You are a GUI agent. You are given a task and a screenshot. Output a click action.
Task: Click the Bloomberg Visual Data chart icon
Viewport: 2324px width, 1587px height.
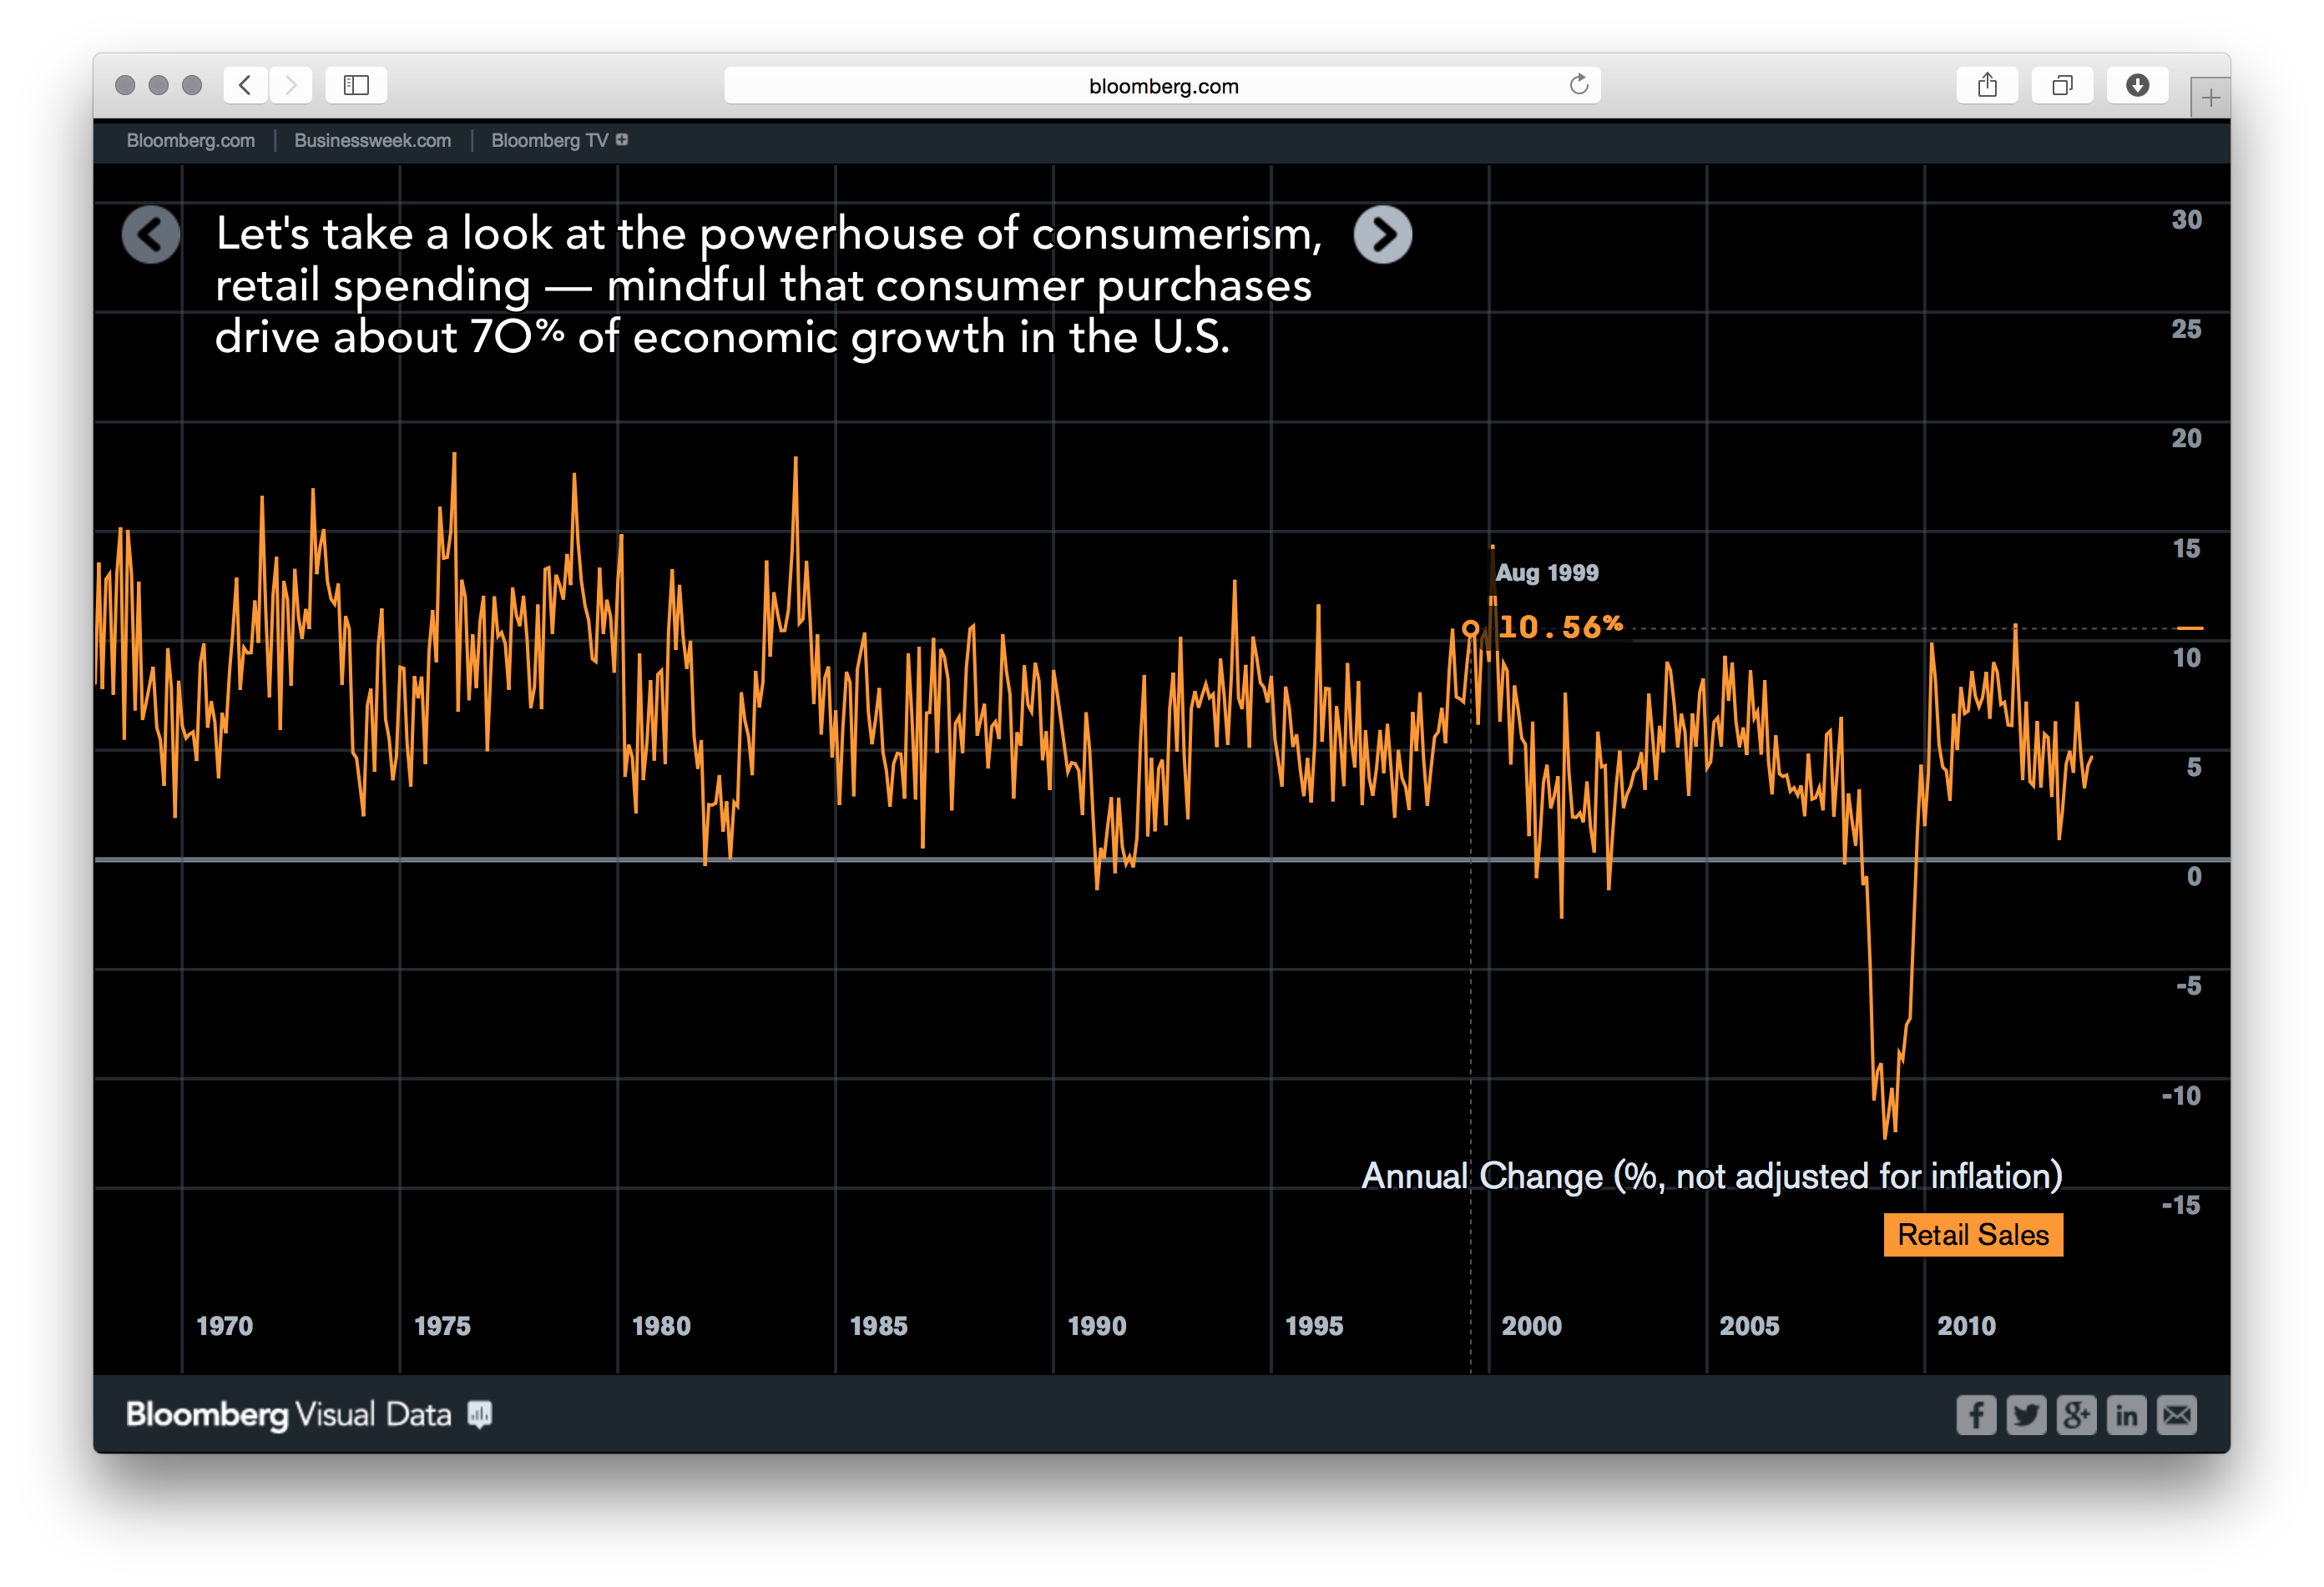(479, 1414)
